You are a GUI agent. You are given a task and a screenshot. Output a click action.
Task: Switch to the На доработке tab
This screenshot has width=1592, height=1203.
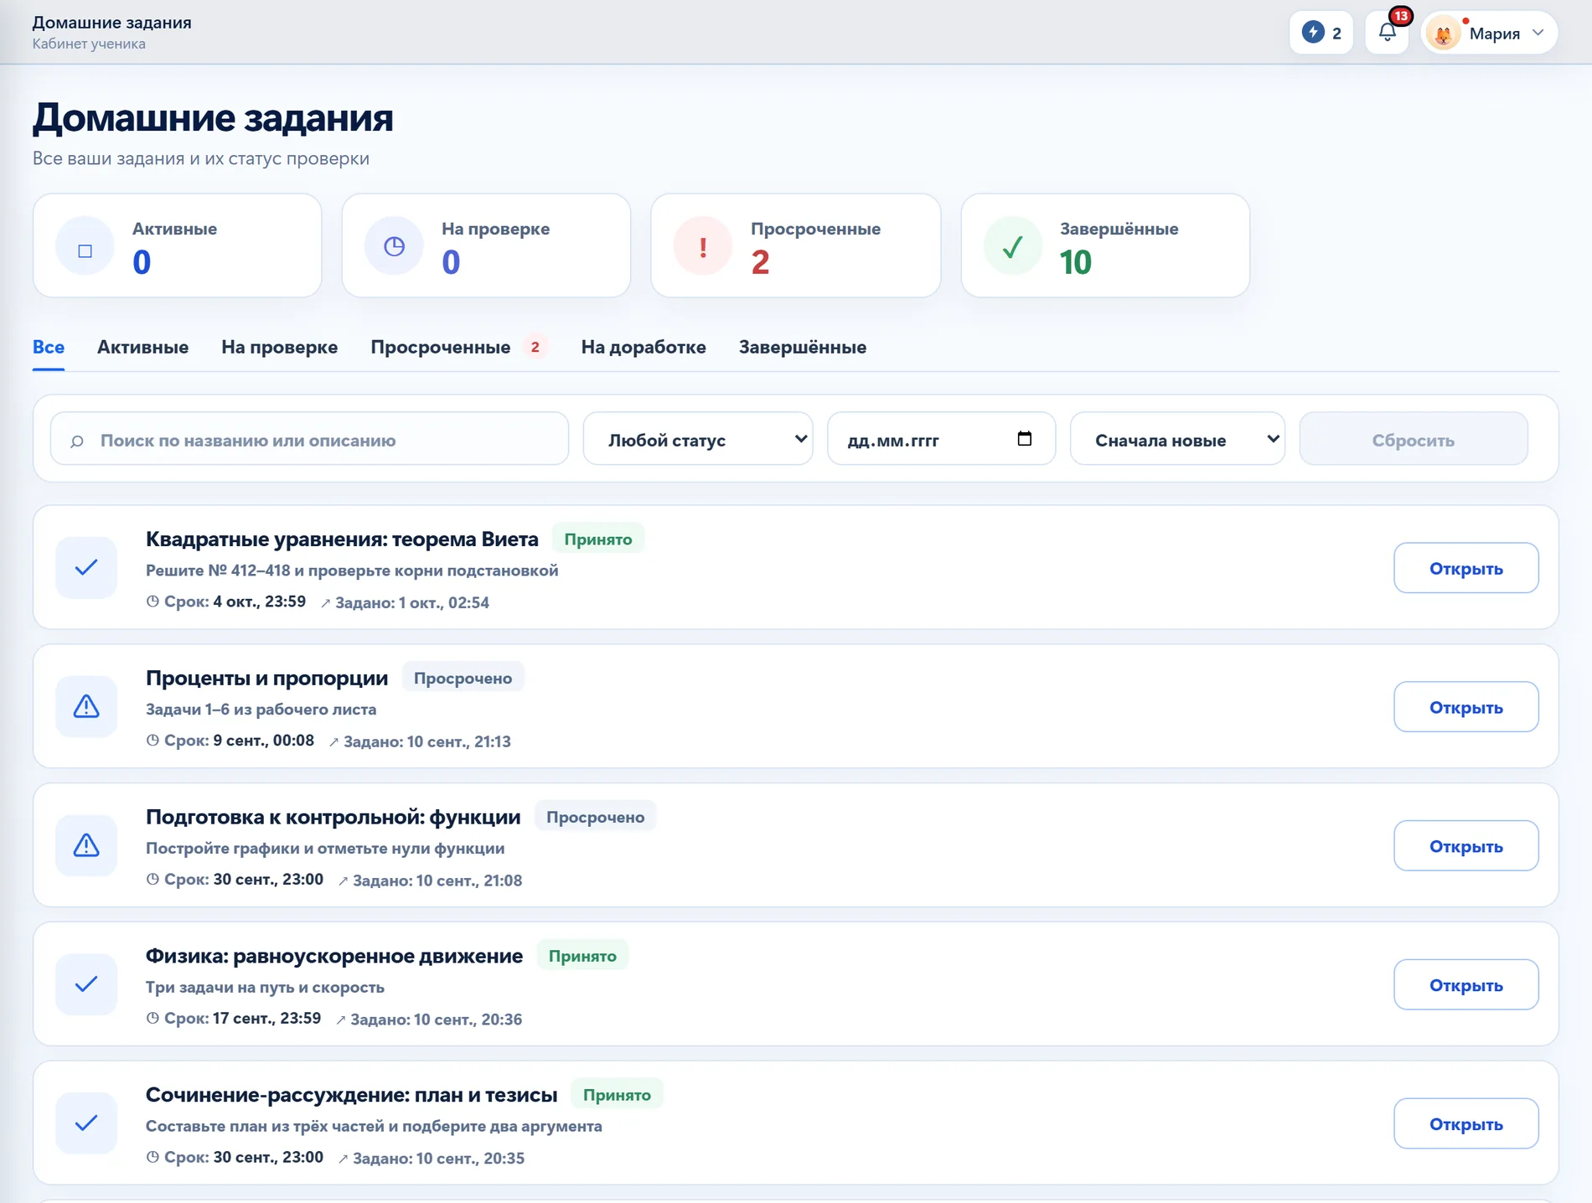(644, 348)
